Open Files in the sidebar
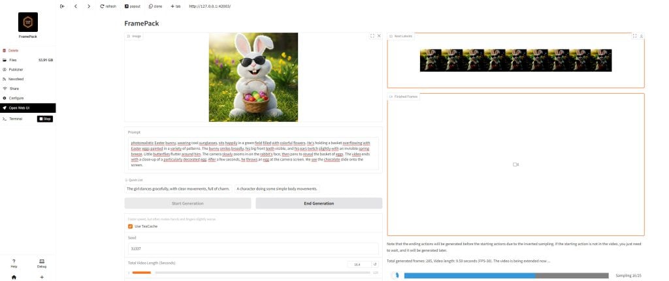Image resolution: width=669 pixels, height=281 pixels. pos(27,60)
